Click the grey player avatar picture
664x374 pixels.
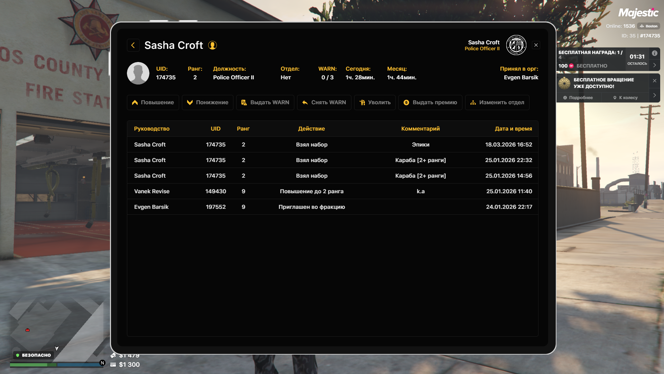point(138,73)
